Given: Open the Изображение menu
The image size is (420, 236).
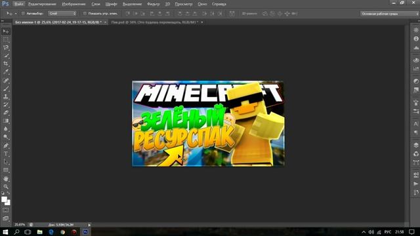Looking at the screenshot, I should [x=73, y=4].
